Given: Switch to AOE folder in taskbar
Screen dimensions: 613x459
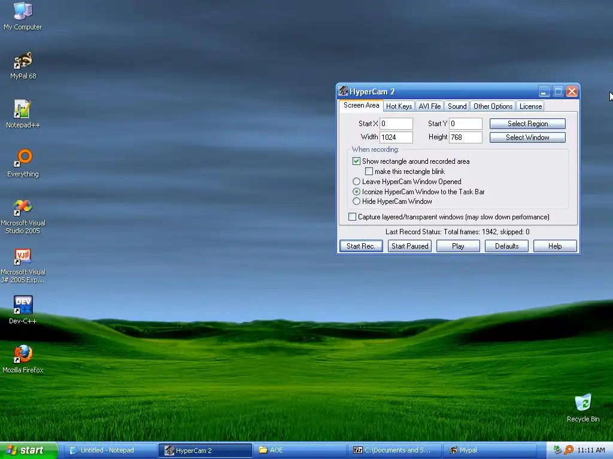Looking at the screenshot, I should (301, 450).
